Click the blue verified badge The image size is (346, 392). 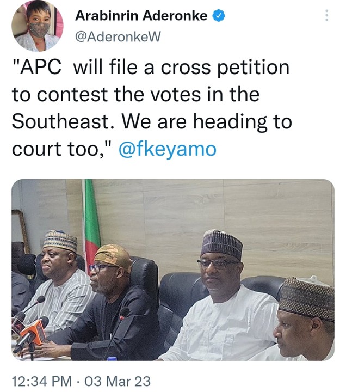click(x=219, y=16)
